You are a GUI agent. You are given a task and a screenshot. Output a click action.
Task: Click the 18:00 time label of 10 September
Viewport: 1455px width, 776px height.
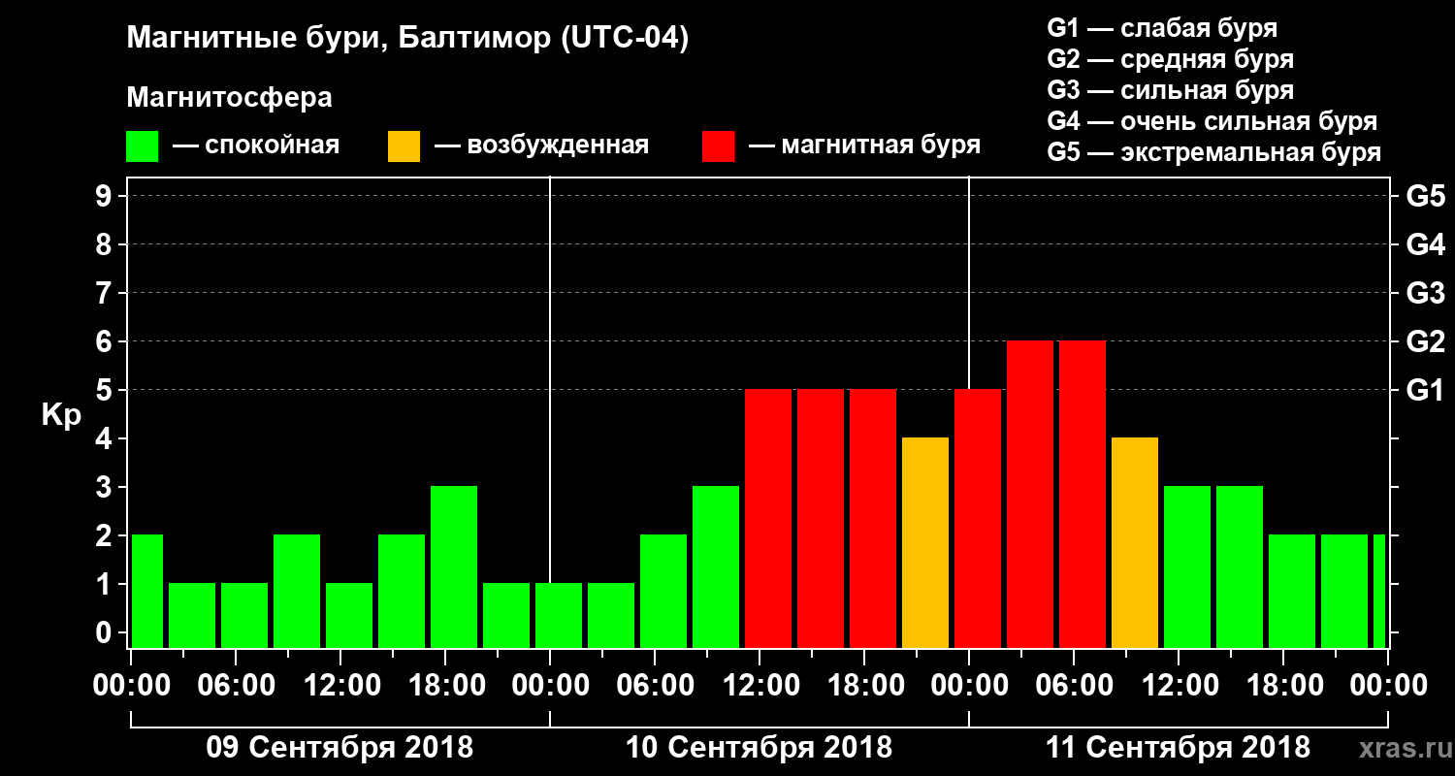864,686
